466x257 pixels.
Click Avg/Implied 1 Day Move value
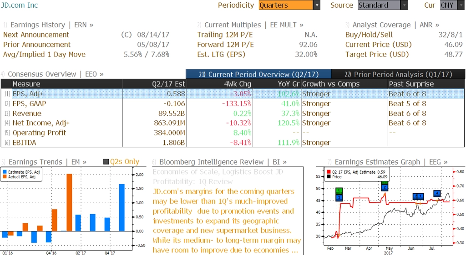pyautogui.click(x=146, y=54)
